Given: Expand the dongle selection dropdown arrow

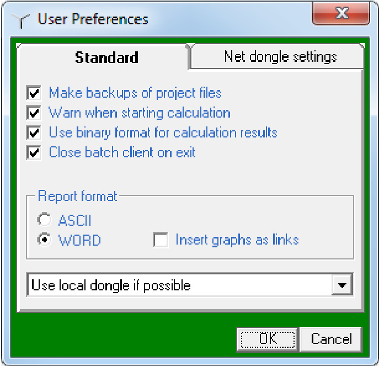Looking at the screenshot, I should pos(343,285).
